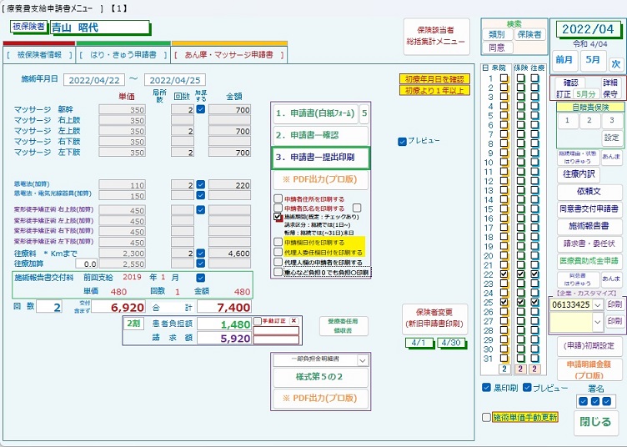Run 3. 申請書ー提出印刷
Image resolution: width=627 pixels, height=447 pixels.
(x=320, y=158)
